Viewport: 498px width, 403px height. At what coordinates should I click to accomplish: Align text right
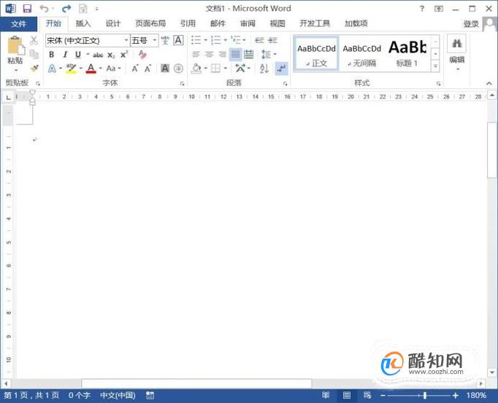(222, 54)
